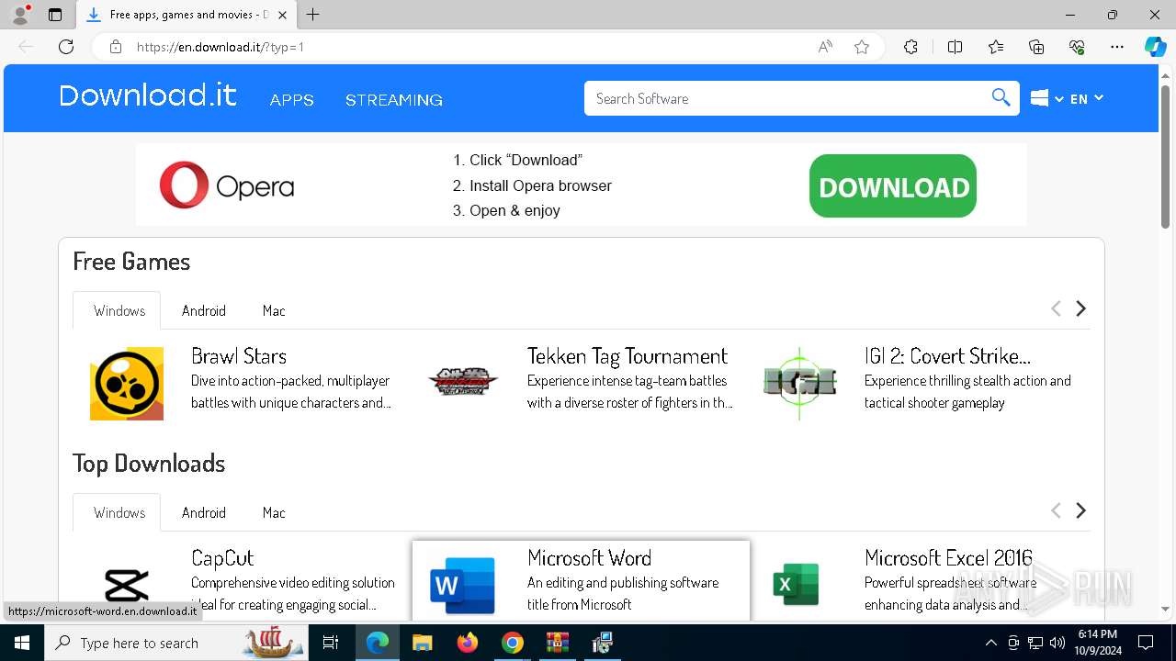Launch the Copilot sidebar icon
1176x661 pixels.
tap(1155, 47)
